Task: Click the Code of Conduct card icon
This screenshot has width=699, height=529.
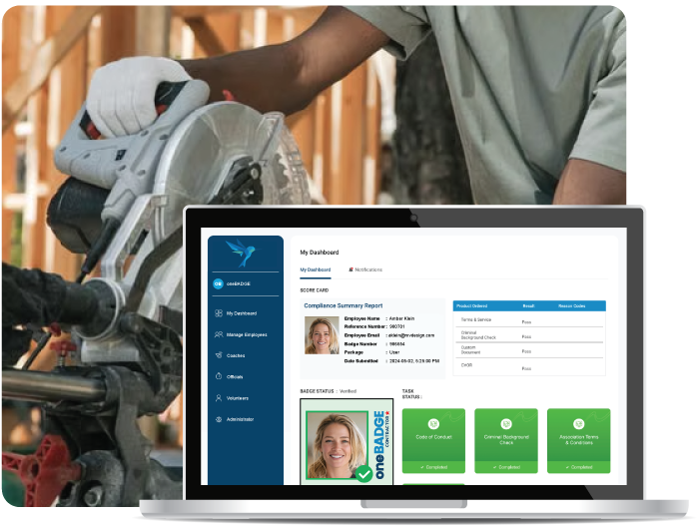Action: (433, 424)
